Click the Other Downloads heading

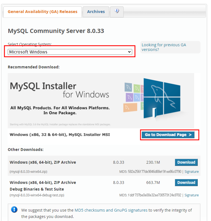tap(26, 150)
